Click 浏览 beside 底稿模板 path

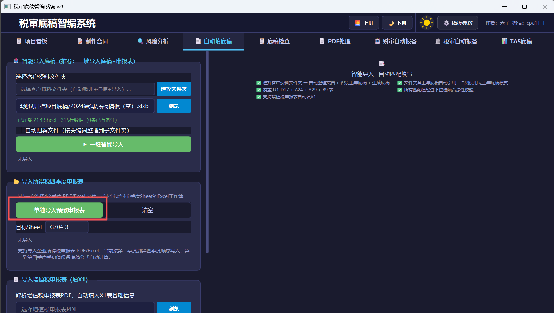(174, 106)
